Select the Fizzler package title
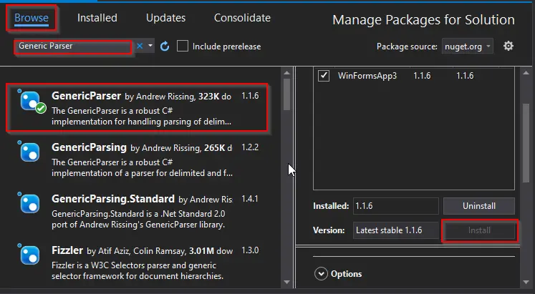 (x=67, y=250)
